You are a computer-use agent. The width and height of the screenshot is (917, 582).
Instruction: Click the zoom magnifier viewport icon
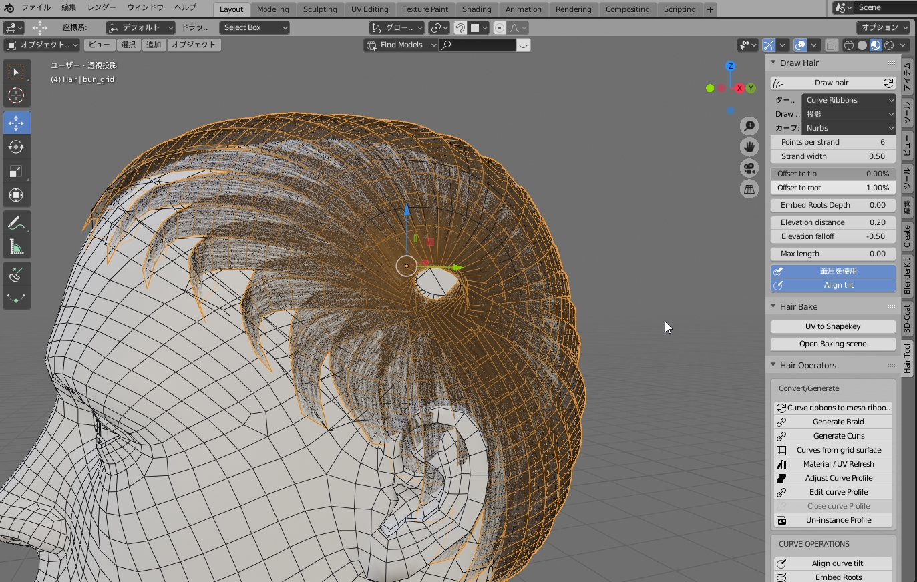pos(749,126)
